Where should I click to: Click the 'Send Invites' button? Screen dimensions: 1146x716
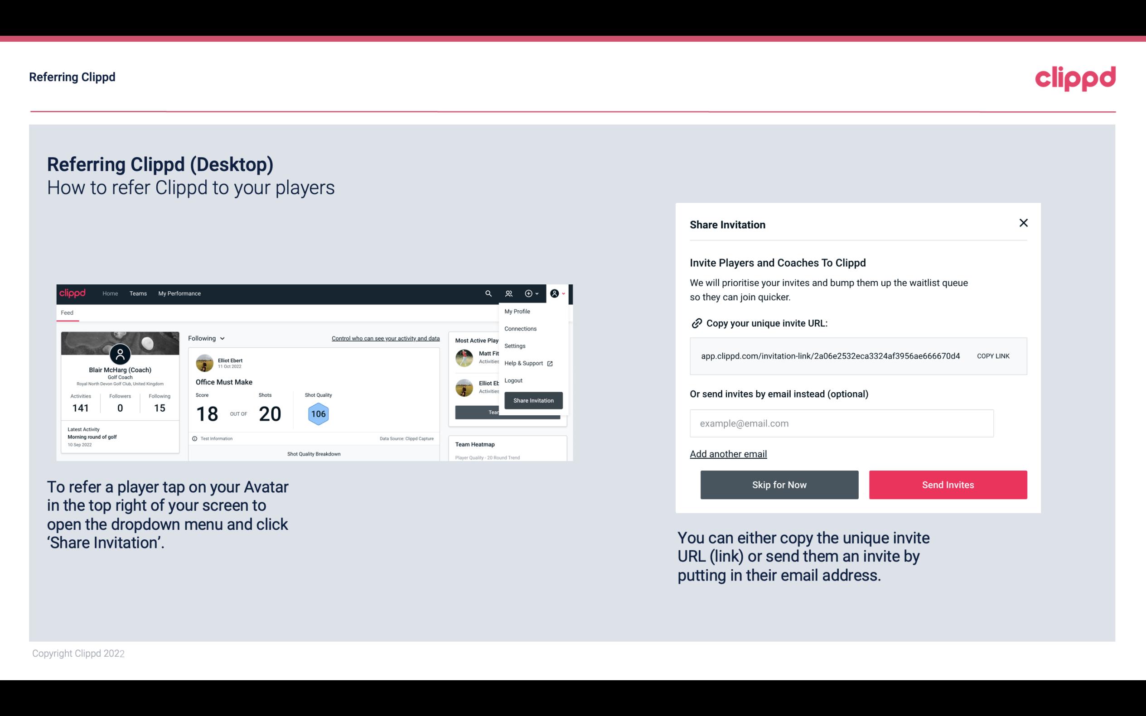(x=948, y=484)
